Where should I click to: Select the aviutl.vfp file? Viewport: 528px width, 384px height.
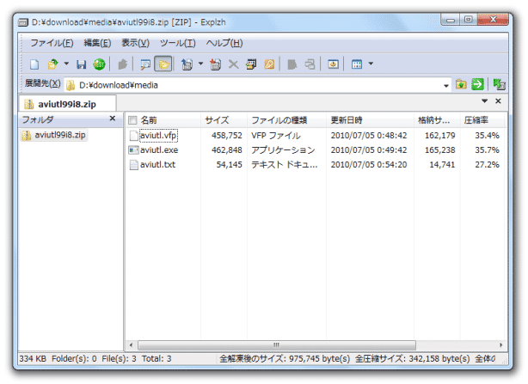158,136
